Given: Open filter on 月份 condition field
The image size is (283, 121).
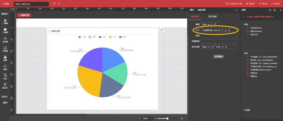Looking at the screenshot, I should (222, 47).
